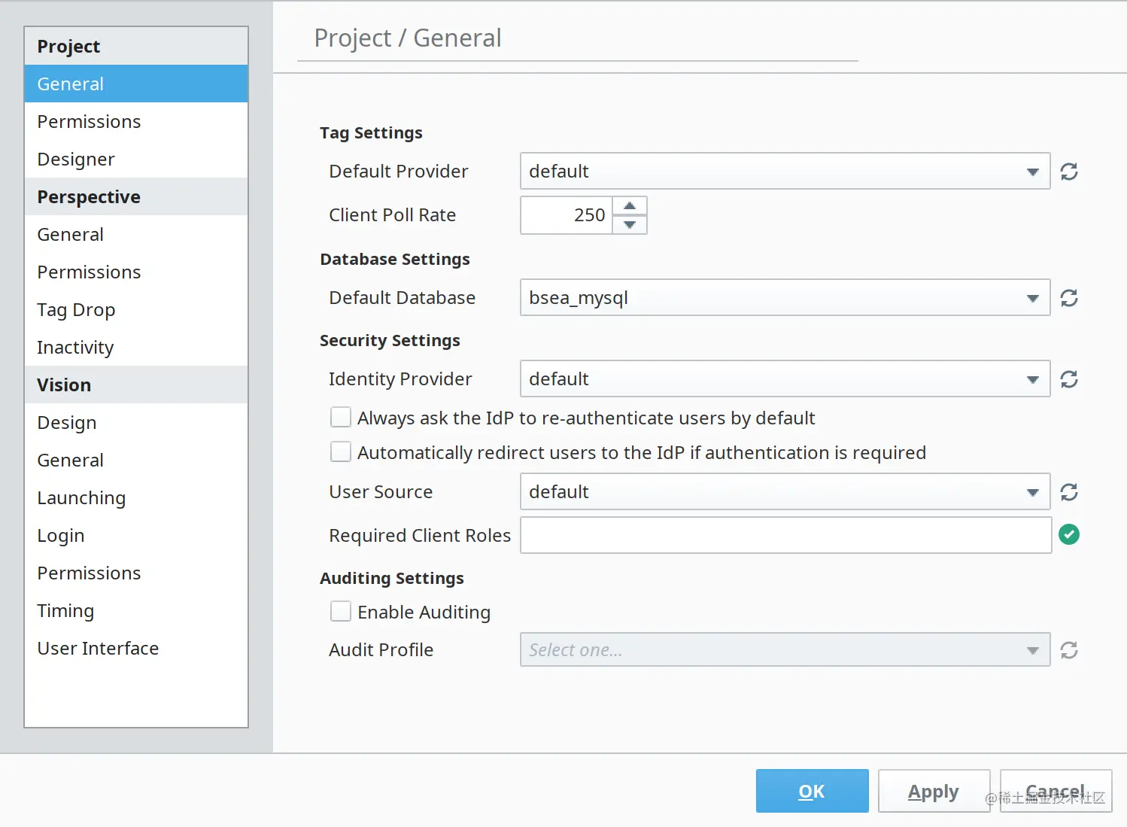Viewport: 1127px width, 827px height.
Task: Toggle the Enable Auditing checkbox
Action: coord(341,611)
